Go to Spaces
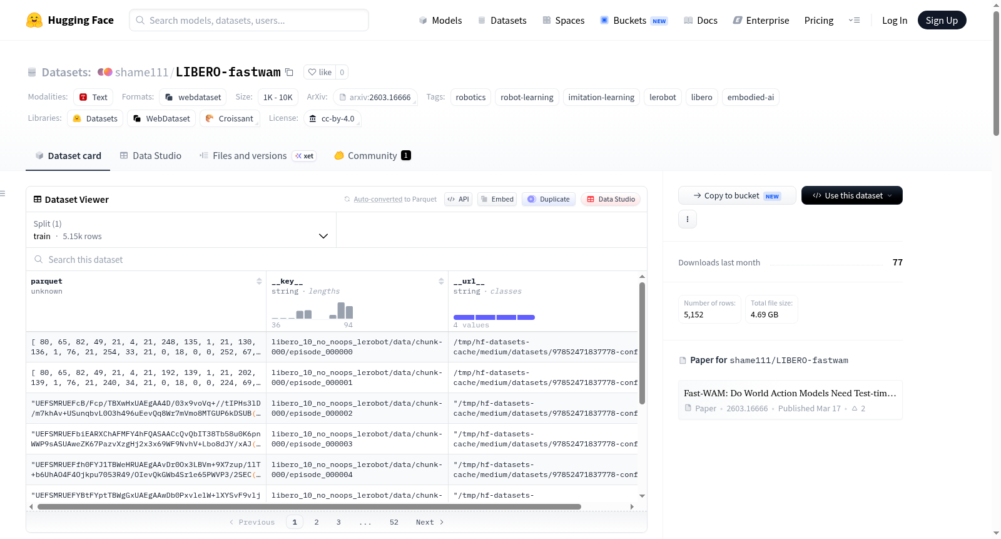1001x539 pixels. pyautogui.click(x=563, y=21)
